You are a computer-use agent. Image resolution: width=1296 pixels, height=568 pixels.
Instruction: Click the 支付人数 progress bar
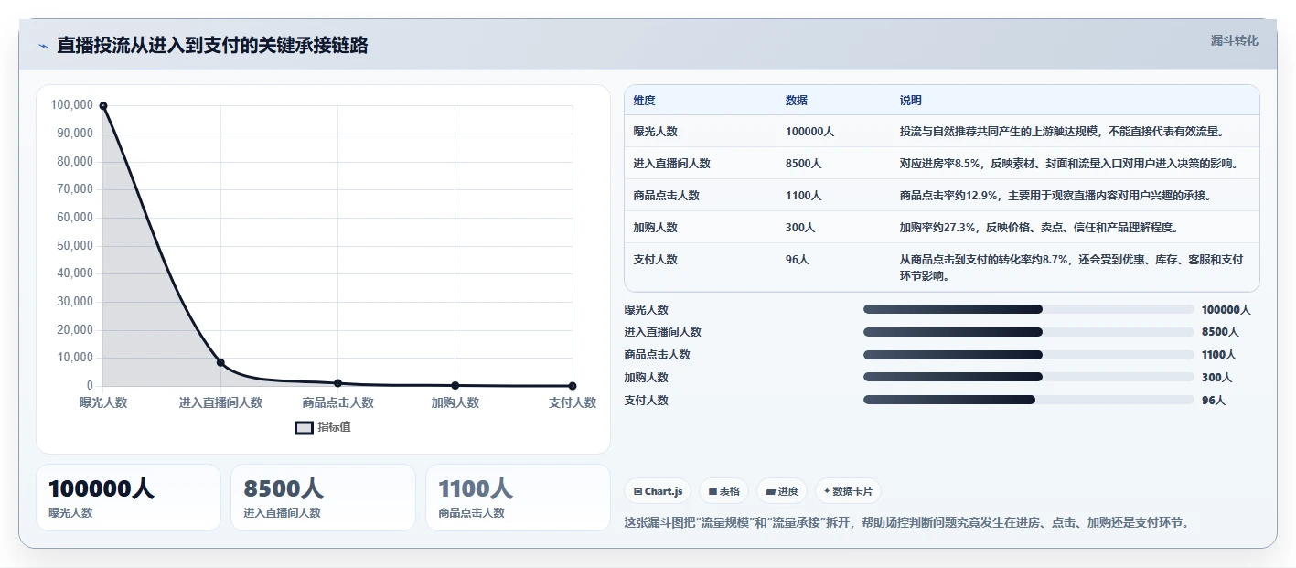point(1028,400)
